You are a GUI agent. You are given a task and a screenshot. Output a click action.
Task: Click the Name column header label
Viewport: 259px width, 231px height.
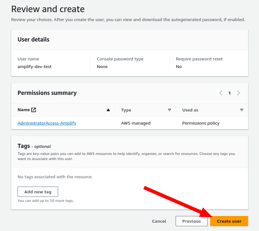click(x=24, y=110)
